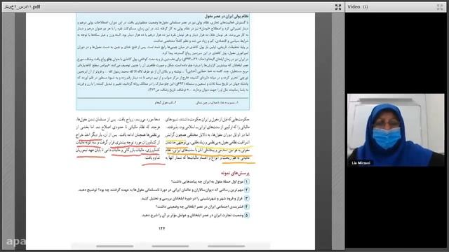The image size is (449, 252).
Task: Click question number 2 circle badge
Action: click(246, 190)
